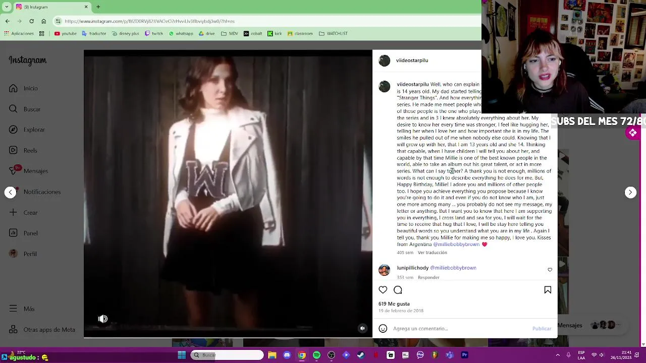646x363 pixels.
Task: View the 619 Me gusta list
Action: pyautogui.click(x=394, y=304)
